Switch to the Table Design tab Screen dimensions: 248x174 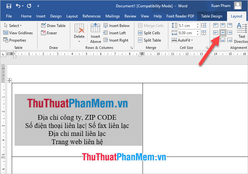point(211,16)
